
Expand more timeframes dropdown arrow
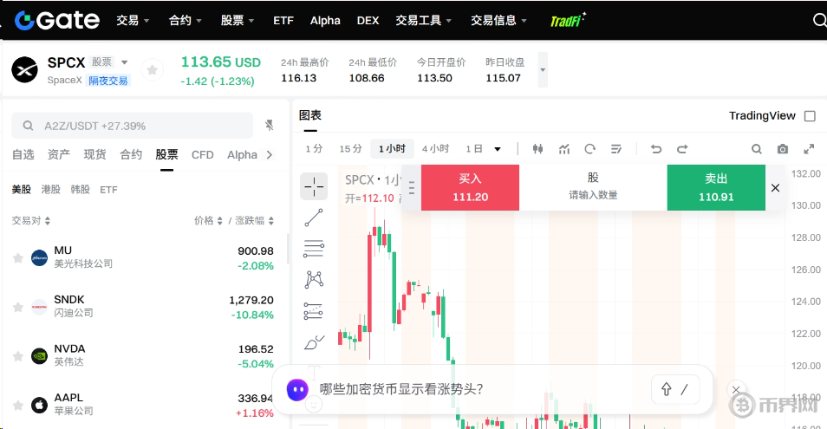pyautogui.click(x=498, y=149)
